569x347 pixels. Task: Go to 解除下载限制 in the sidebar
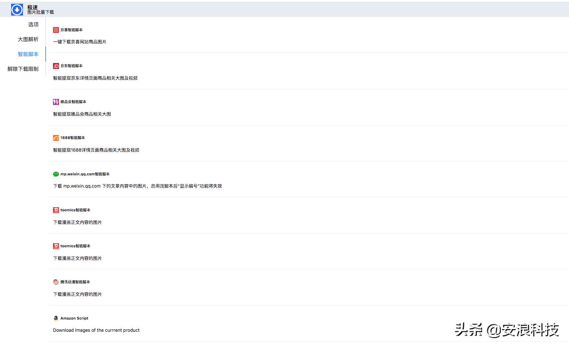(23, 69)
